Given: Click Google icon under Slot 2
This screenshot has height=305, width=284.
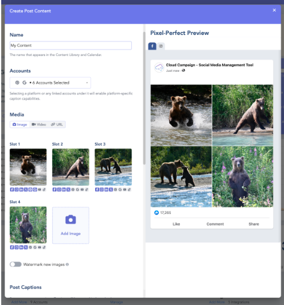Looking at the screenshot, I should pos(78,189).
